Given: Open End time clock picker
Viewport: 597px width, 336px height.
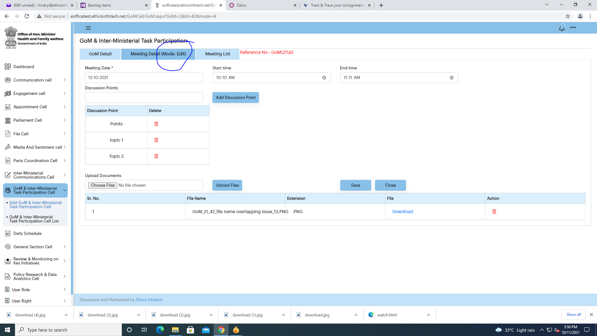Looking at the screenshot, I should [451, 78].
